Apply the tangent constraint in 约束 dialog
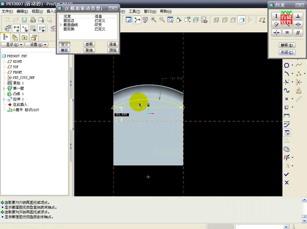The width and height of the screenshot is (307, 229). coord(276,24)
